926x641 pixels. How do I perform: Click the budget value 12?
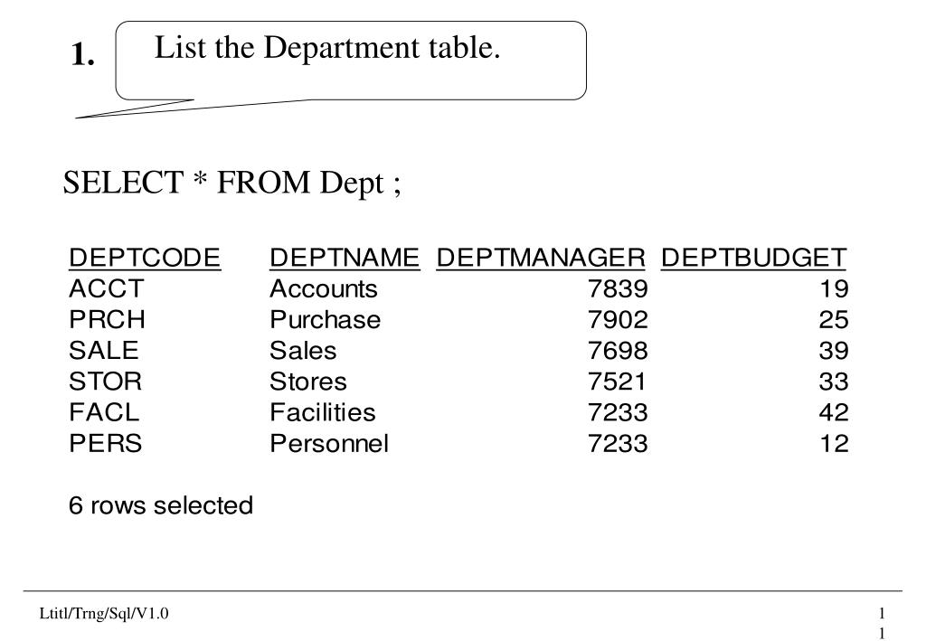coord(835,443)
